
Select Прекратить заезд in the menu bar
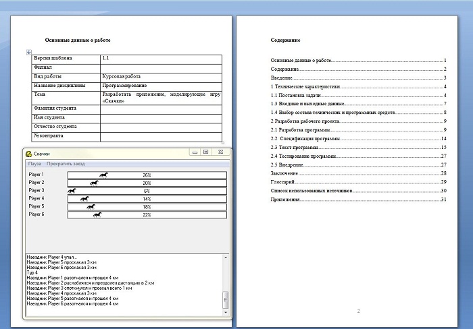coord(67,164)
